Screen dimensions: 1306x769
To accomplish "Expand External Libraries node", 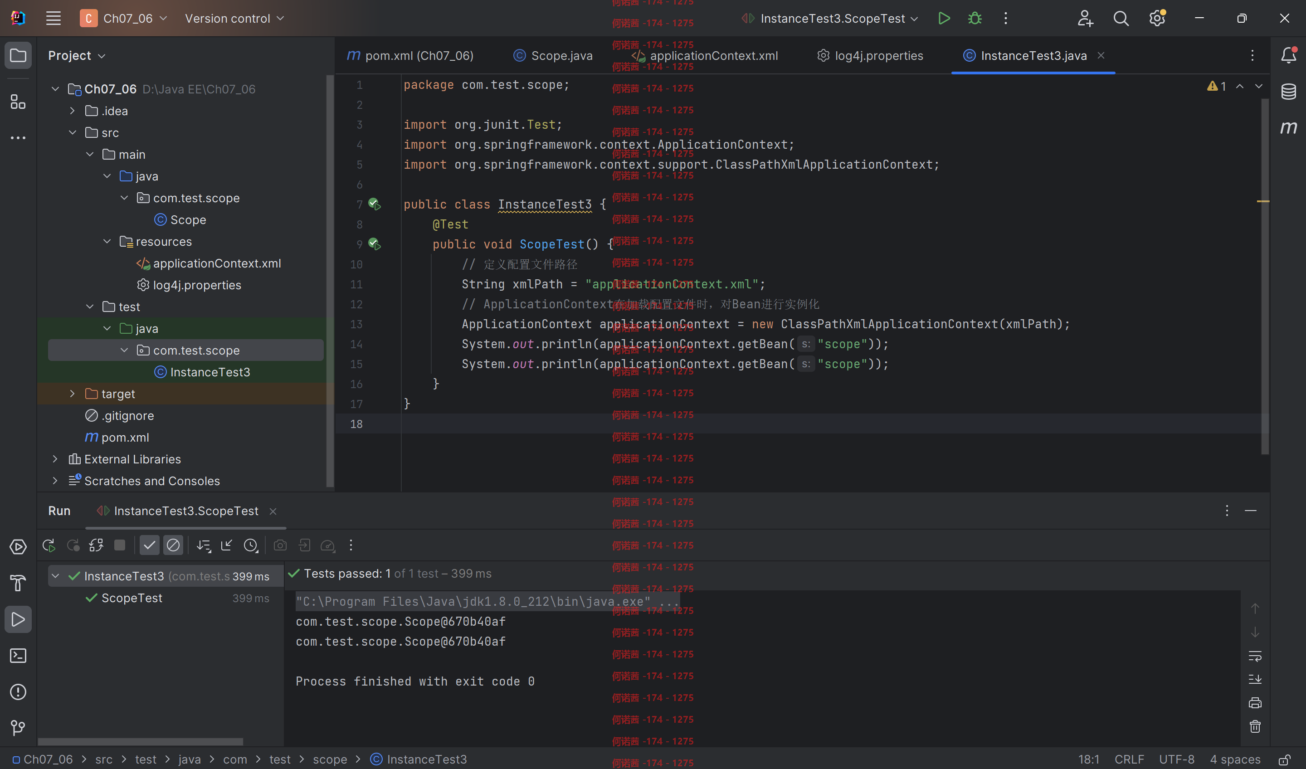I will tap(55, 459).
